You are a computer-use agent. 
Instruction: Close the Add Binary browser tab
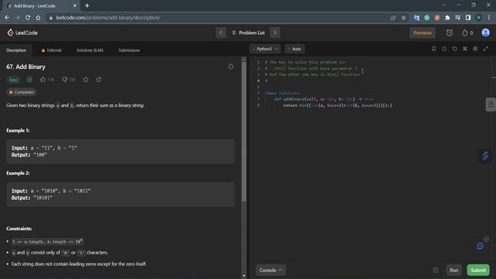click(x=74, y=5)
